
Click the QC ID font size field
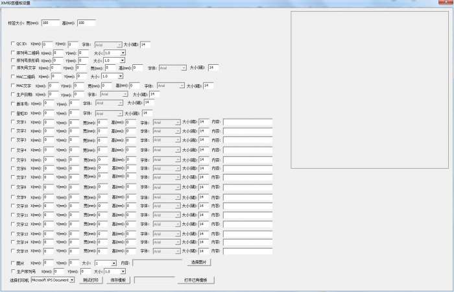coord(145,45)
